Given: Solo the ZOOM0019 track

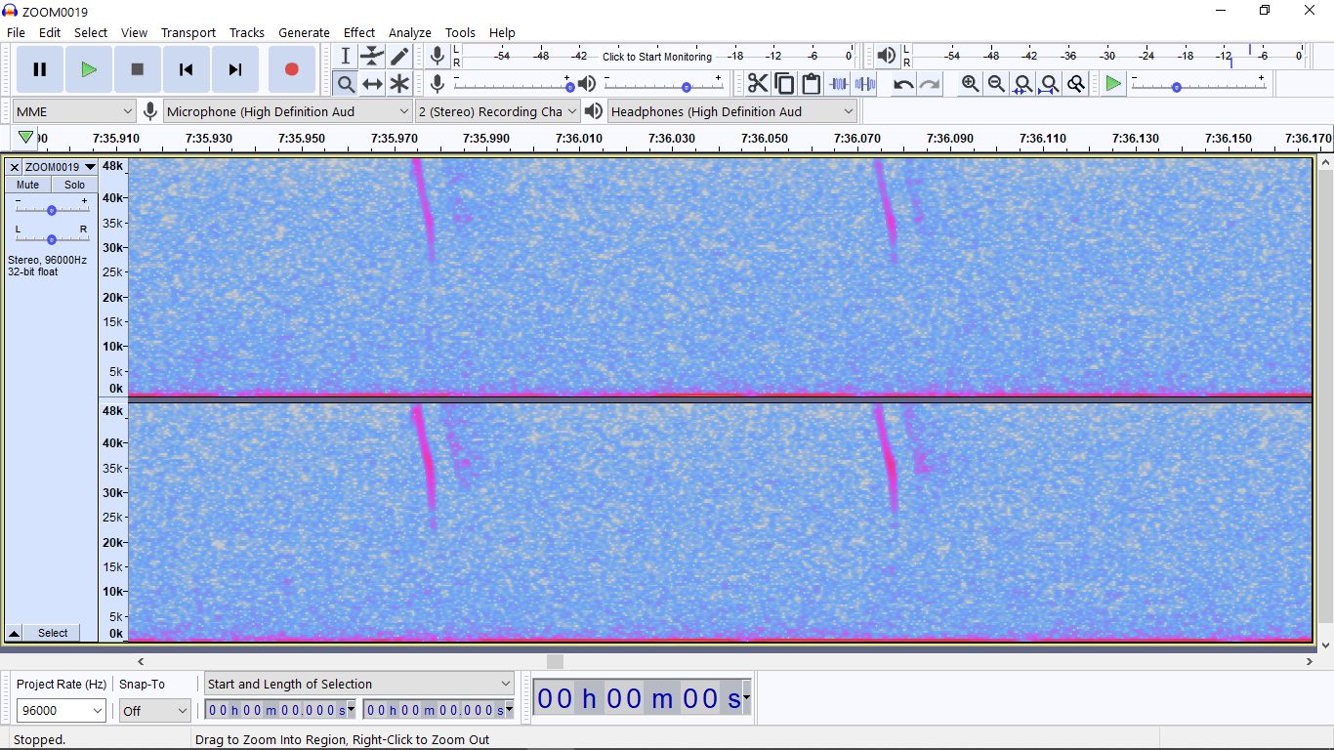Looking at the screenshot, I should (x=75, y=185).
